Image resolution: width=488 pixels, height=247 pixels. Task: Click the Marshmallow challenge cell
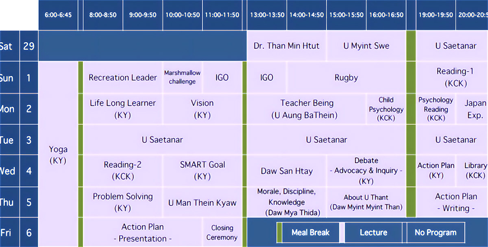coord(182,77)
